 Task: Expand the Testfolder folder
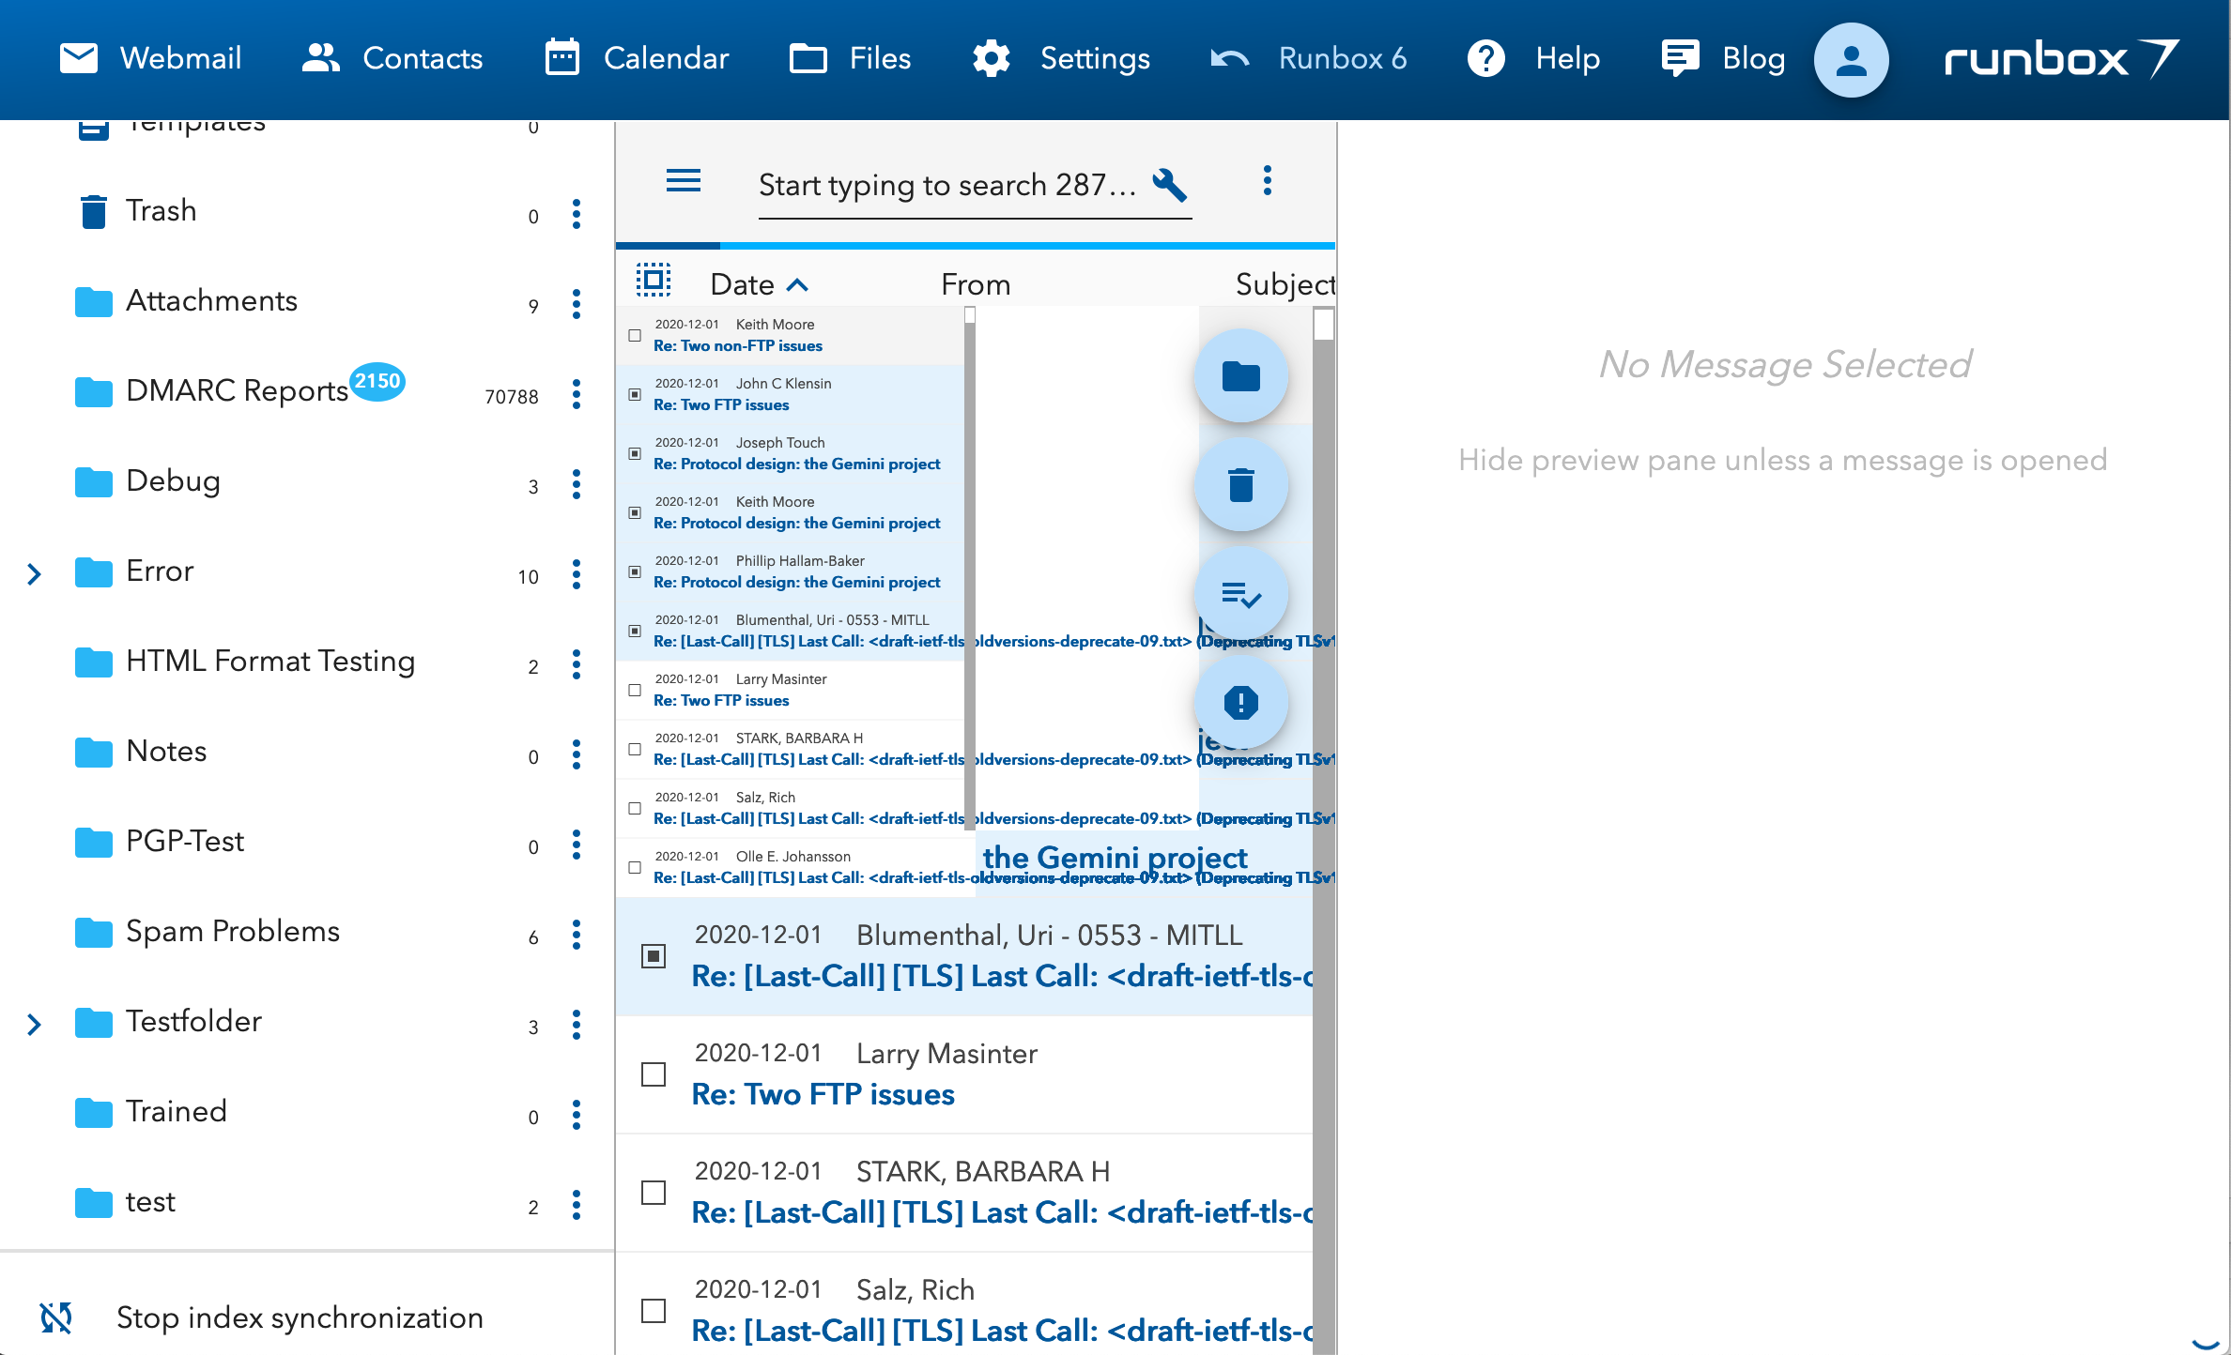[x=36, y=1025]
